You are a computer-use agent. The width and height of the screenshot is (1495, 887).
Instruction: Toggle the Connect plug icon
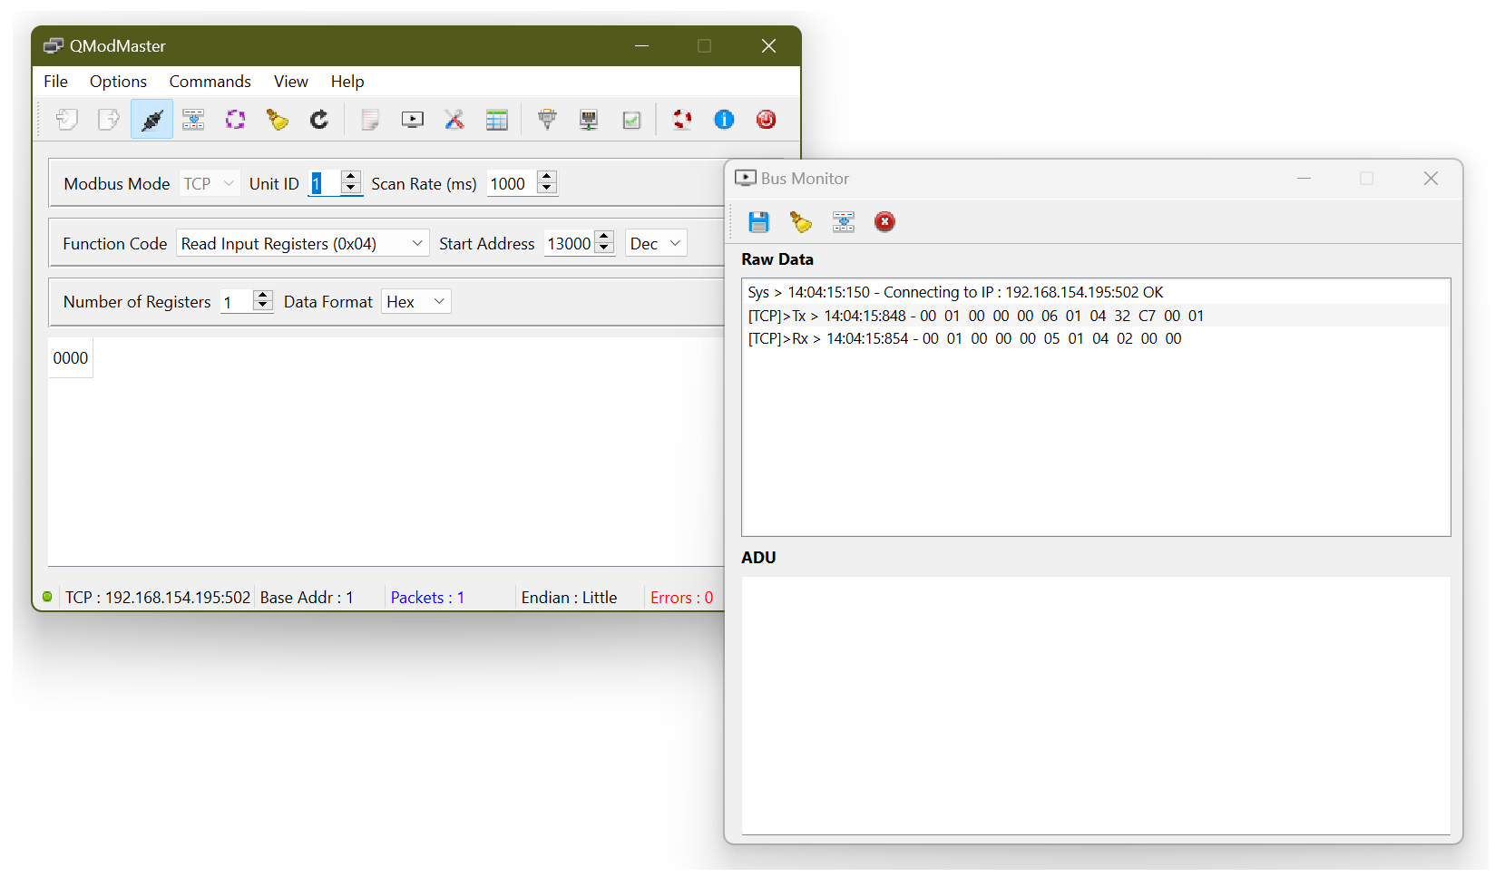pos(151,120)
